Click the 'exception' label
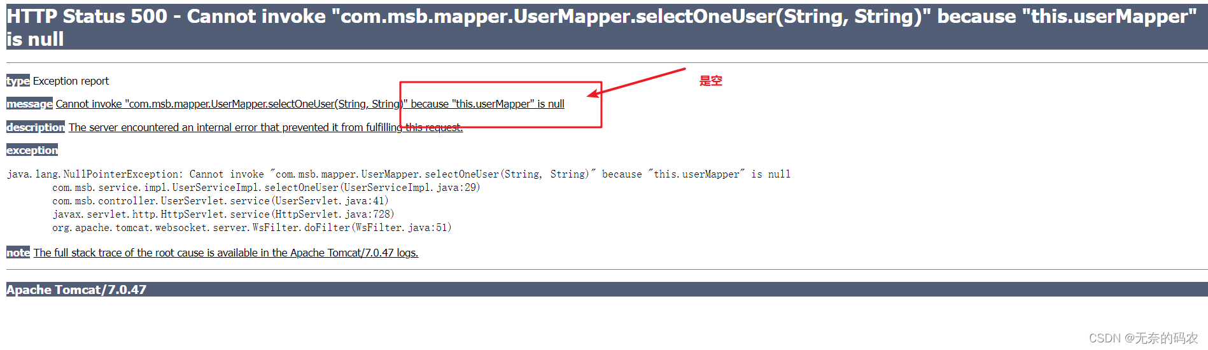The image size is (1208, 350). tap(32, 150)
